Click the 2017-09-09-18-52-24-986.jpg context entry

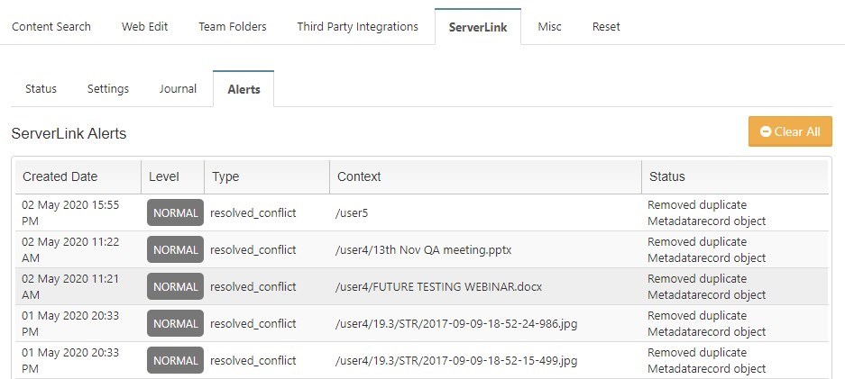pyautogui.click(x=456, y=323)
